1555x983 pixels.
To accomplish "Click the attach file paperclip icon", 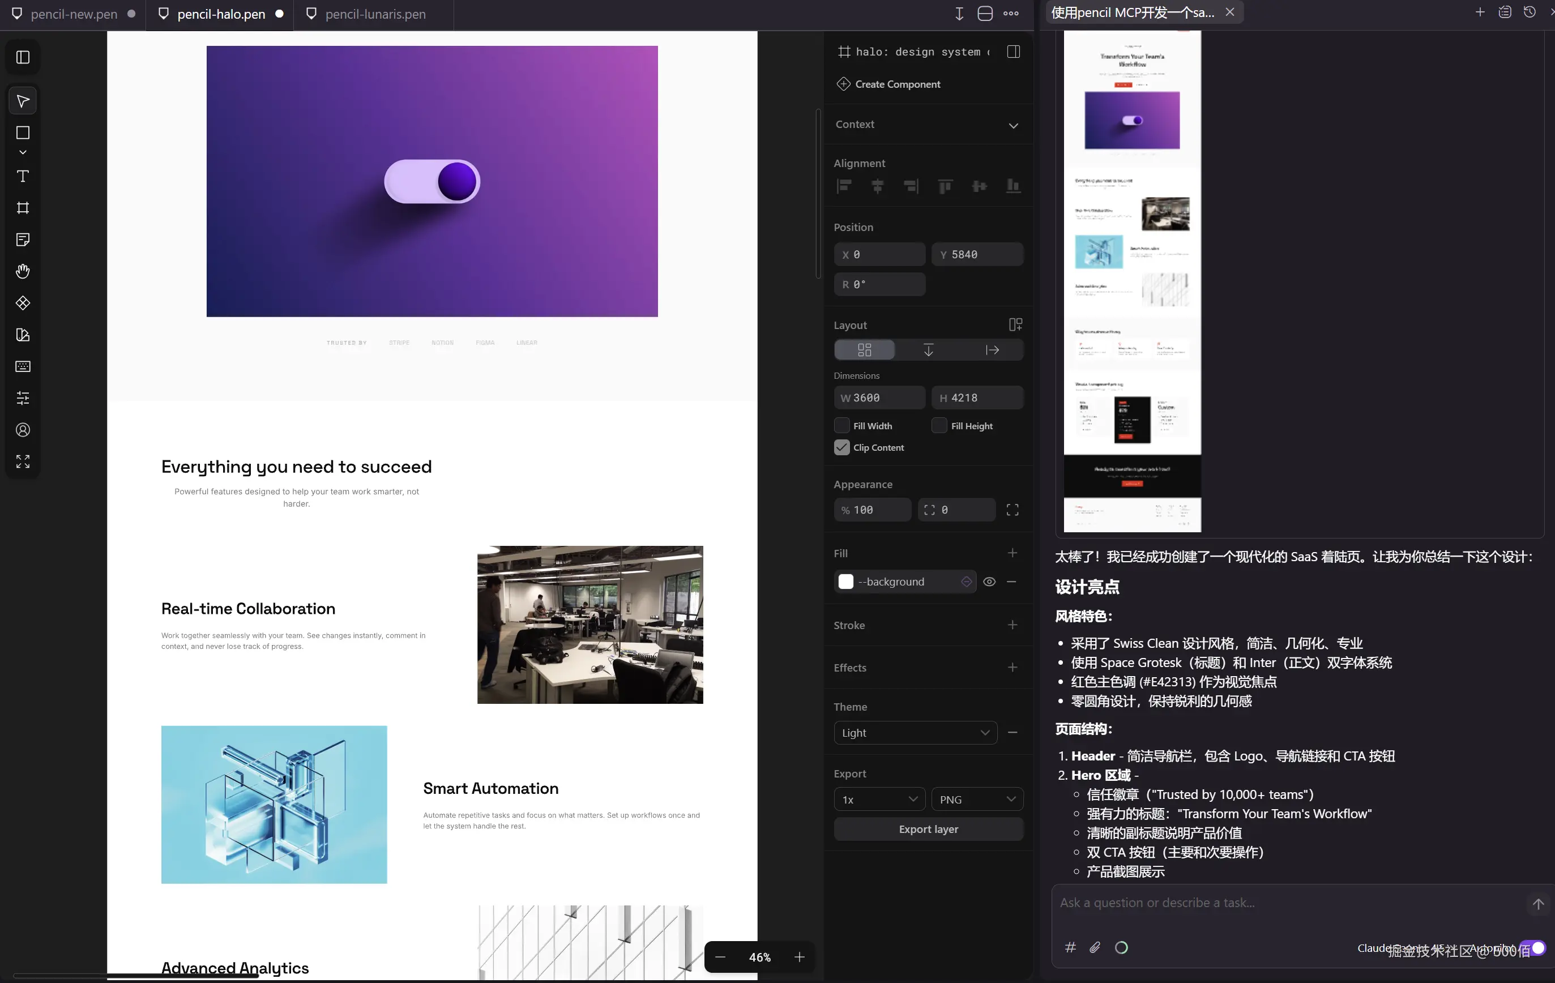I will [x=1095, y=947].
